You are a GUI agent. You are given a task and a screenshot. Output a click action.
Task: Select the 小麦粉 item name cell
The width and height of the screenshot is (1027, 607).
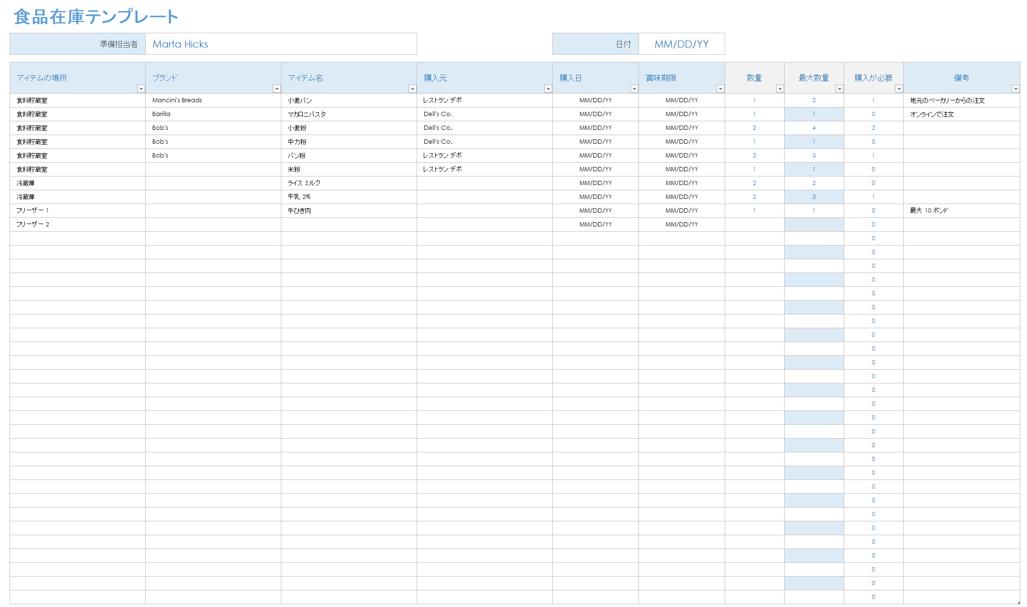point(349,128)
